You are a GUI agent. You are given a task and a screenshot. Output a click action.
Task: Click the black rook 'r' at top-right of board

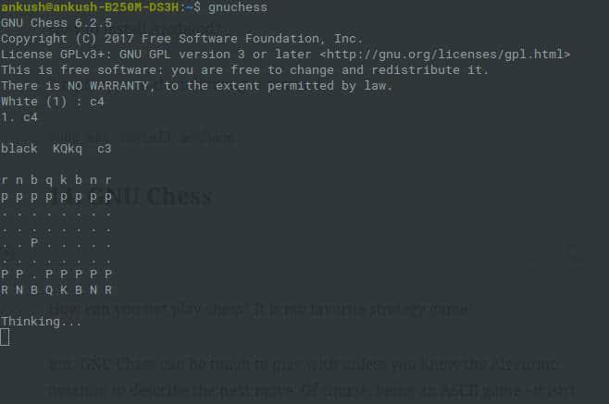[x=108, y=180]
